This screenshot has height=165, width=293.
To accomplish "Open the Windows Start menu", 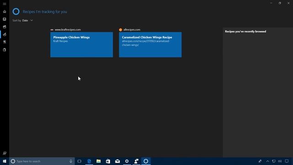I will tap(5, 161).
